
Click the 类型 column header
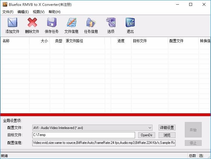[x=57, y=41]
